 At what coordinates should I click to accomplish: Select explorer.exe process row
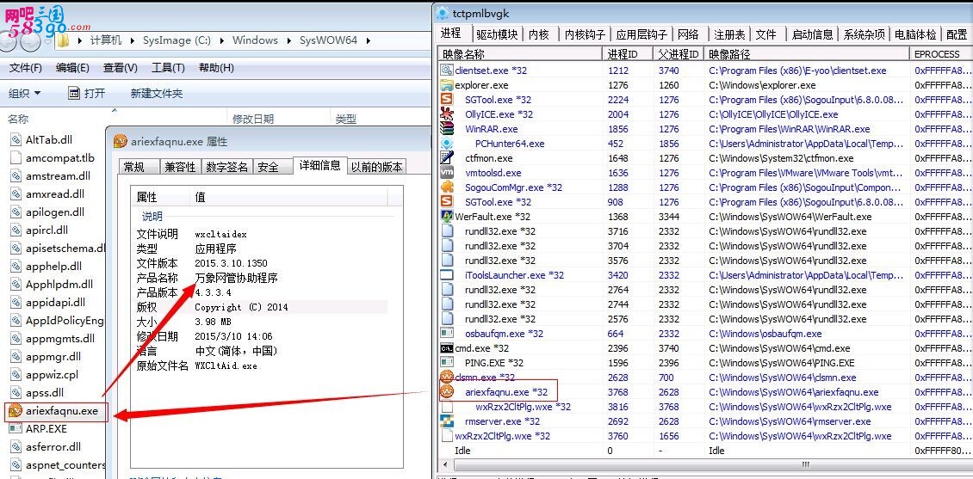pyautogui.click(x=705, y=85)
